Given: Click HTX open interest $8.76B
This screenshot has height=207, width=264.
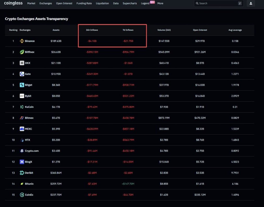Looking at the screenshot, I should tap(200, 140).
